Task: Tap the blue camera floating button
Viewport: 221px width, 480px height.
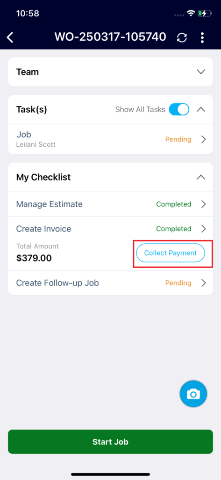Action: coord(193,394)
